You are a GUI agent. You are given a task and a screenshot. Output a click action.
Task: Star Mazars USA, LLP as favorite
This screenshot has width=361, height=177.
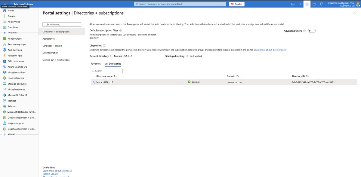pos(94,82)
